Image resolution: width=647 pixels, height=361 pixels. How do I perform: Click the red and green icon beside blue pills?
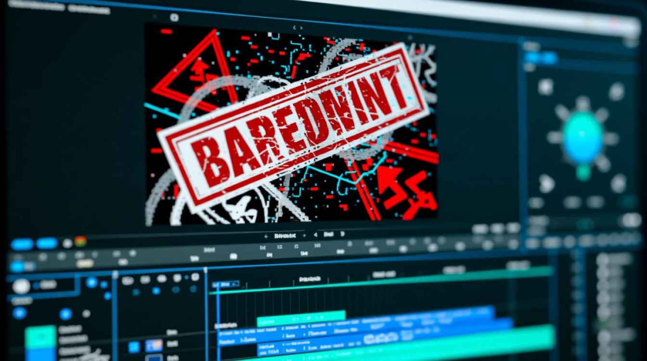tap(80, 241)
